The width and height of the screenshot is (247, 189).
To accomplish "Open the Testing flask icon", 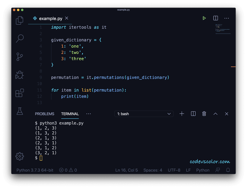I will [20, 111].
